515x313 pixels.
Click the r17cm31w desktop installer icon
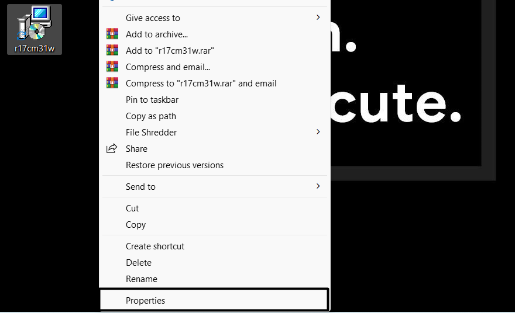35,23
